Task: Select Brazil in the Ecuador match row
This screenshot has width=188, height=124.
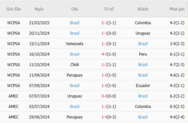Action: (x=75, y=86)
